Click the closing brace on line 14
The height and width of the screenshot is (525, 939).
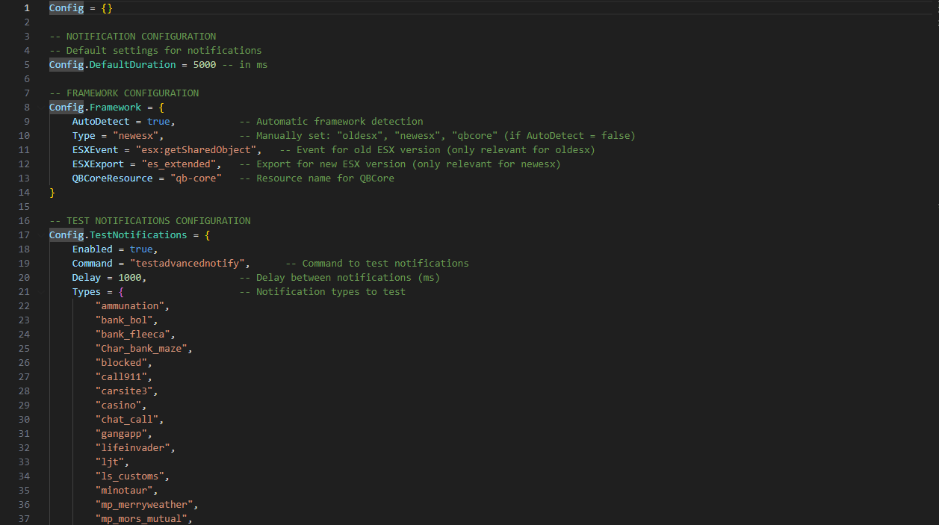pyautogui.click(x=52, y=193)
